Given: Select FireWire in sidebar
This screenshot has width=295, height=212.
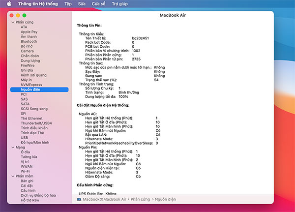Looking at the screenshot, I should tap(28, 65).
